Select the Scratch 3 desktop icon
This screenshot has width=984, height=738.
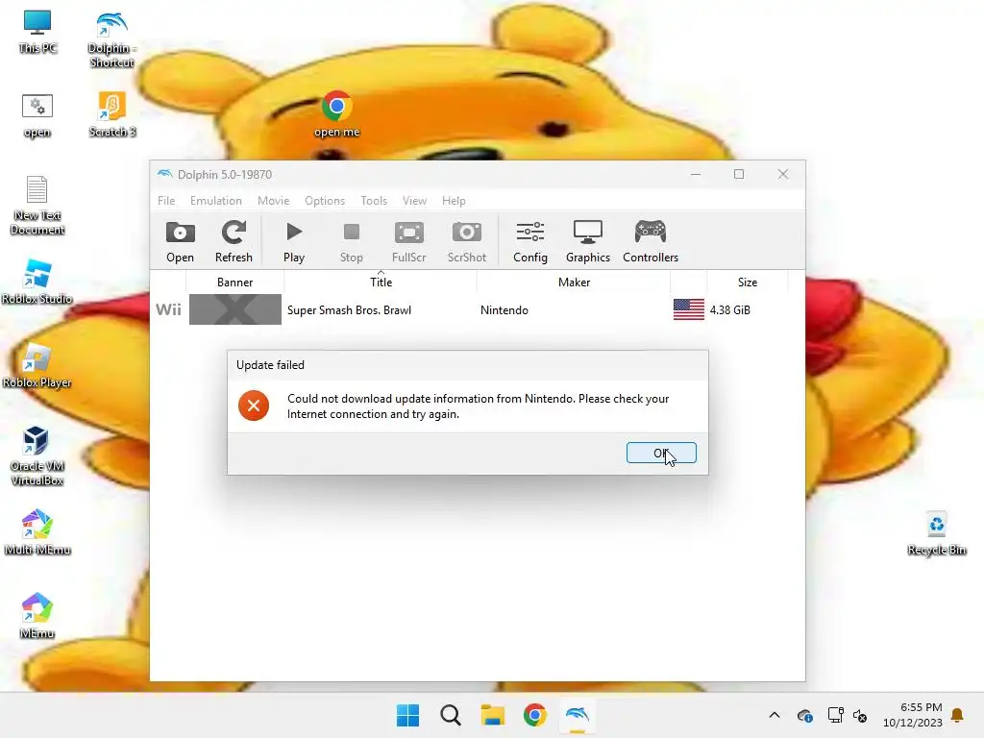point(112,114)
